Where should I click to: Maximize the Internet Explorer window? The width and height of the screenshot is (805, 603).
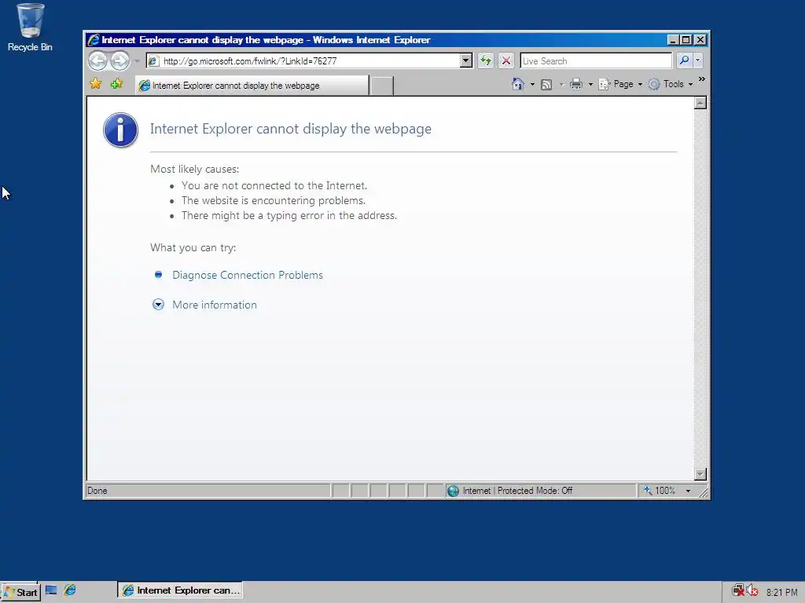point(686,39)
